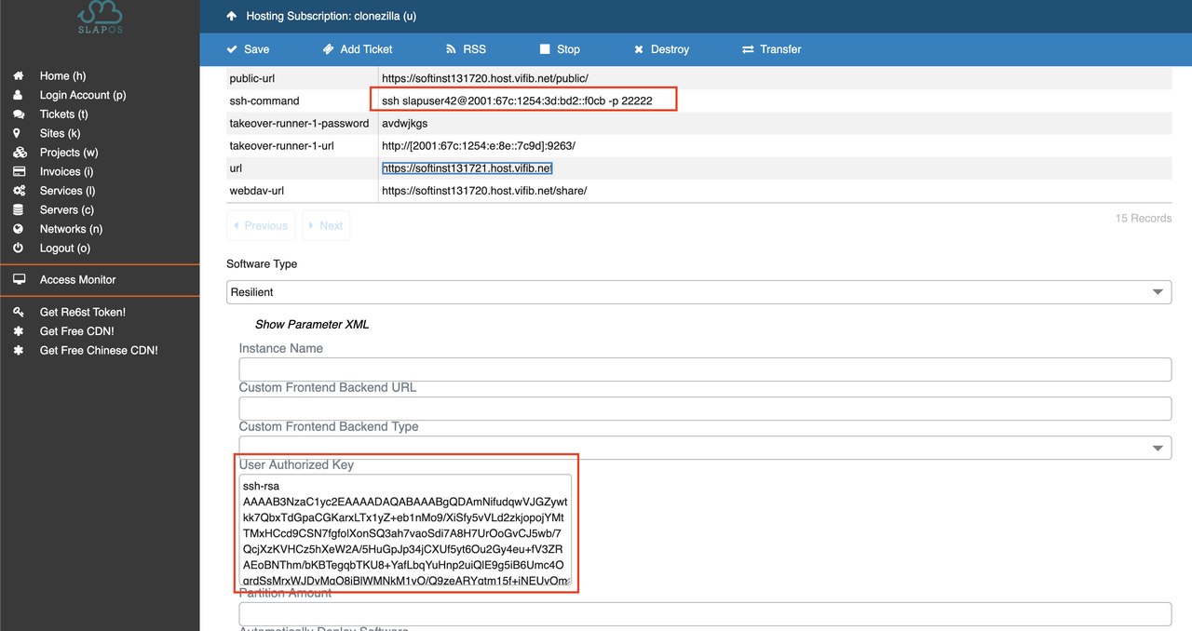Click the Get Free Chinese CDN! link
The width and height of the screenshot is (1192, 631).
pyautogui.click(x=99, y=350)
